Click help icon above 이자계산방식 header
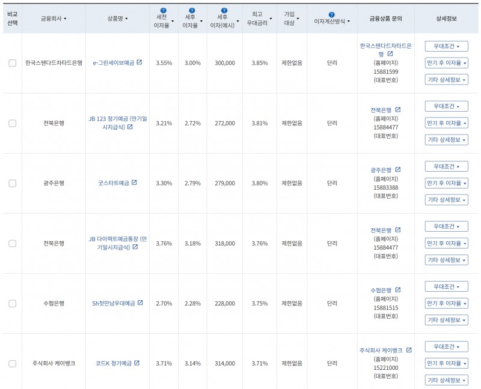Image resolution: width=481 pixels, height=389 pixels. click(x=332, y=14)
